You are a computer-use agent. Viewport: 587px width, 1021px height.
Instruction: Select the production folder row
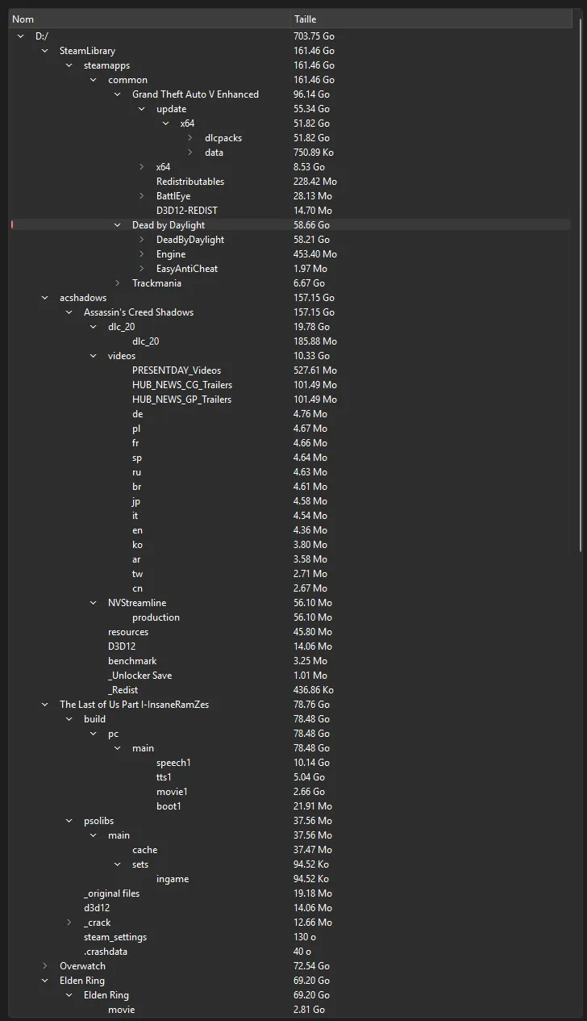[290, 617]
